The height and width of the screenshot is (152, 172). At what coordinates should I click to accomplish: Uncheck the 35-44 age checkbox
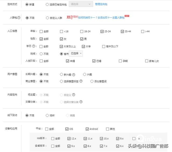pos(122,31)
